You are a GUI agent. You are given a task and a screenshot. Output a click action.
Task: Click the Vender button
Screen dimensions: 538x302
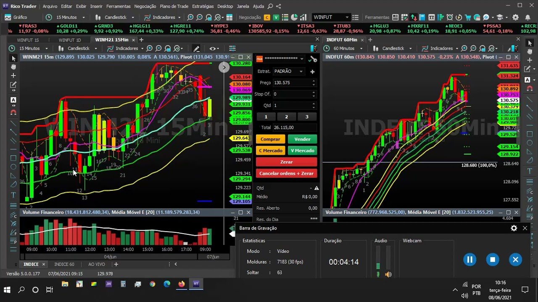coord(302,139)
